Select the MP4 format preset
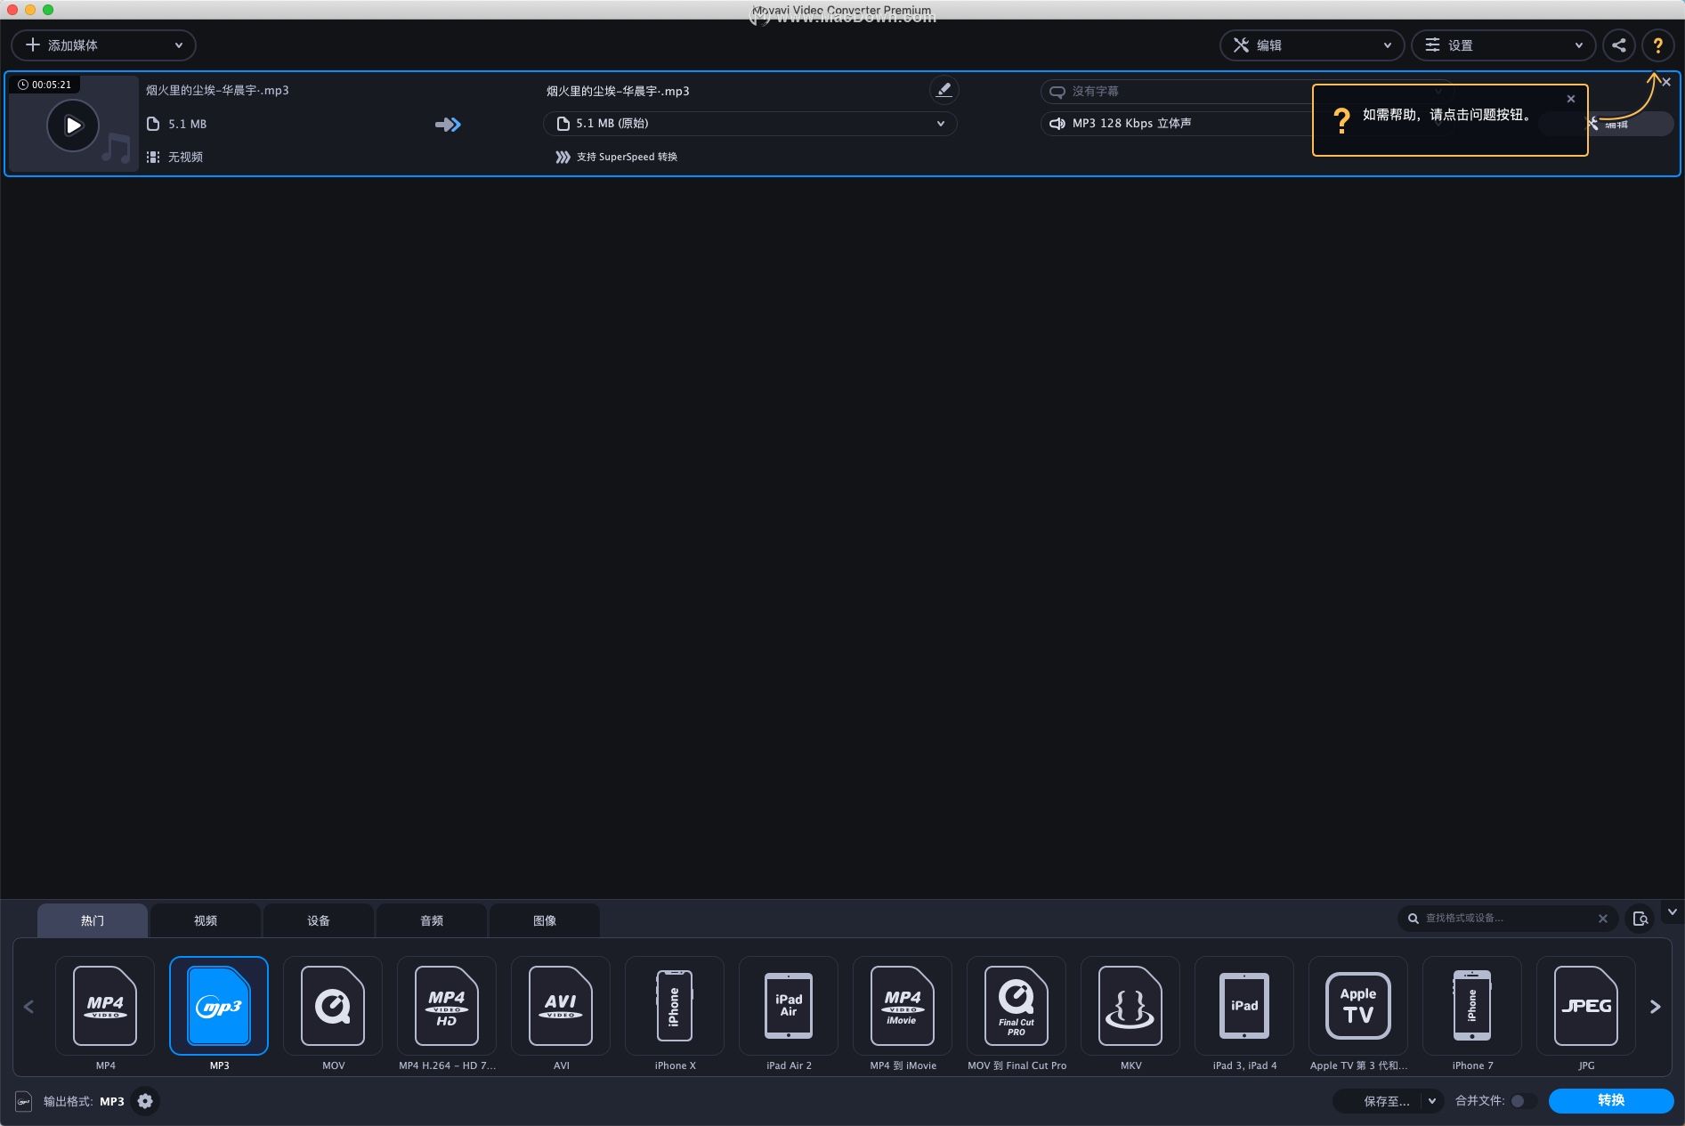1685x1126 pixels. pyautogui.click(x=105, y=1006)
